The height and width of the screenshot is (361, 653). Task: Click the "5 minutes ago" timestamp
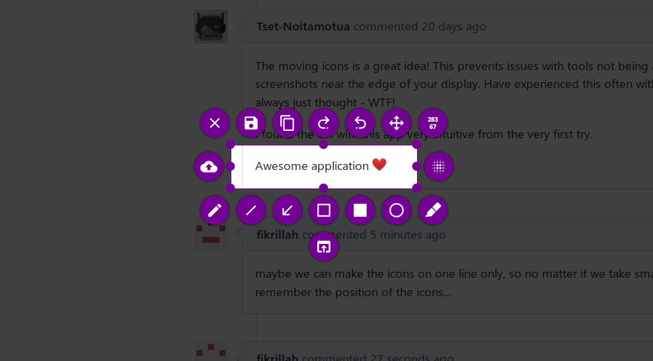pos(408,235)
